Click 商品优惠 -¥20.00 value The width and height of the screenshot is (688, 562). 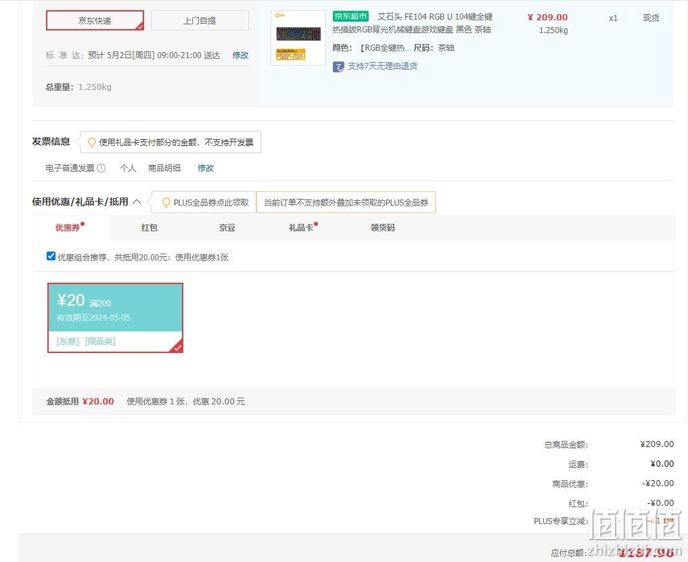click(658, 484)
